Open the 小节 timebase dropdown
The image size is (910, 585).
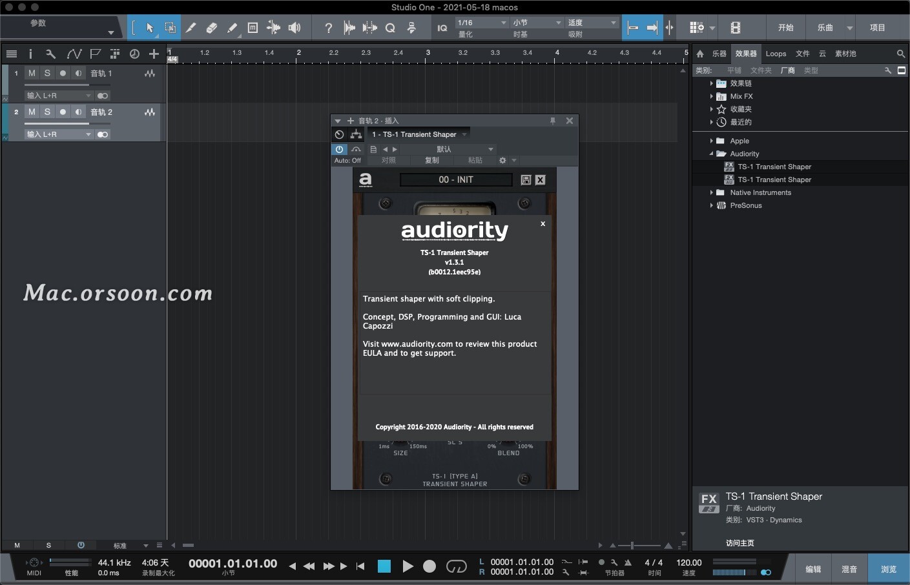pos(537,23)
